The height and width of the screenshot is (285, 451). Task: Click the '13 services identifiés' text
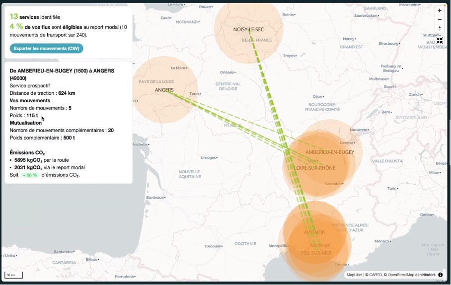pyautogui.click(x=35, y=17)
